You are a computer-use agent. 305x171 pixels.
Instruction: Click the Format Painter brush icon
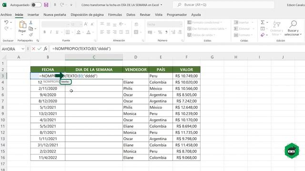(x=30, y=35)
